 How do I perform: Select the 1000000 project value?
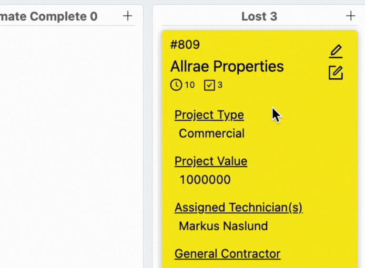(x=205, y=180)
